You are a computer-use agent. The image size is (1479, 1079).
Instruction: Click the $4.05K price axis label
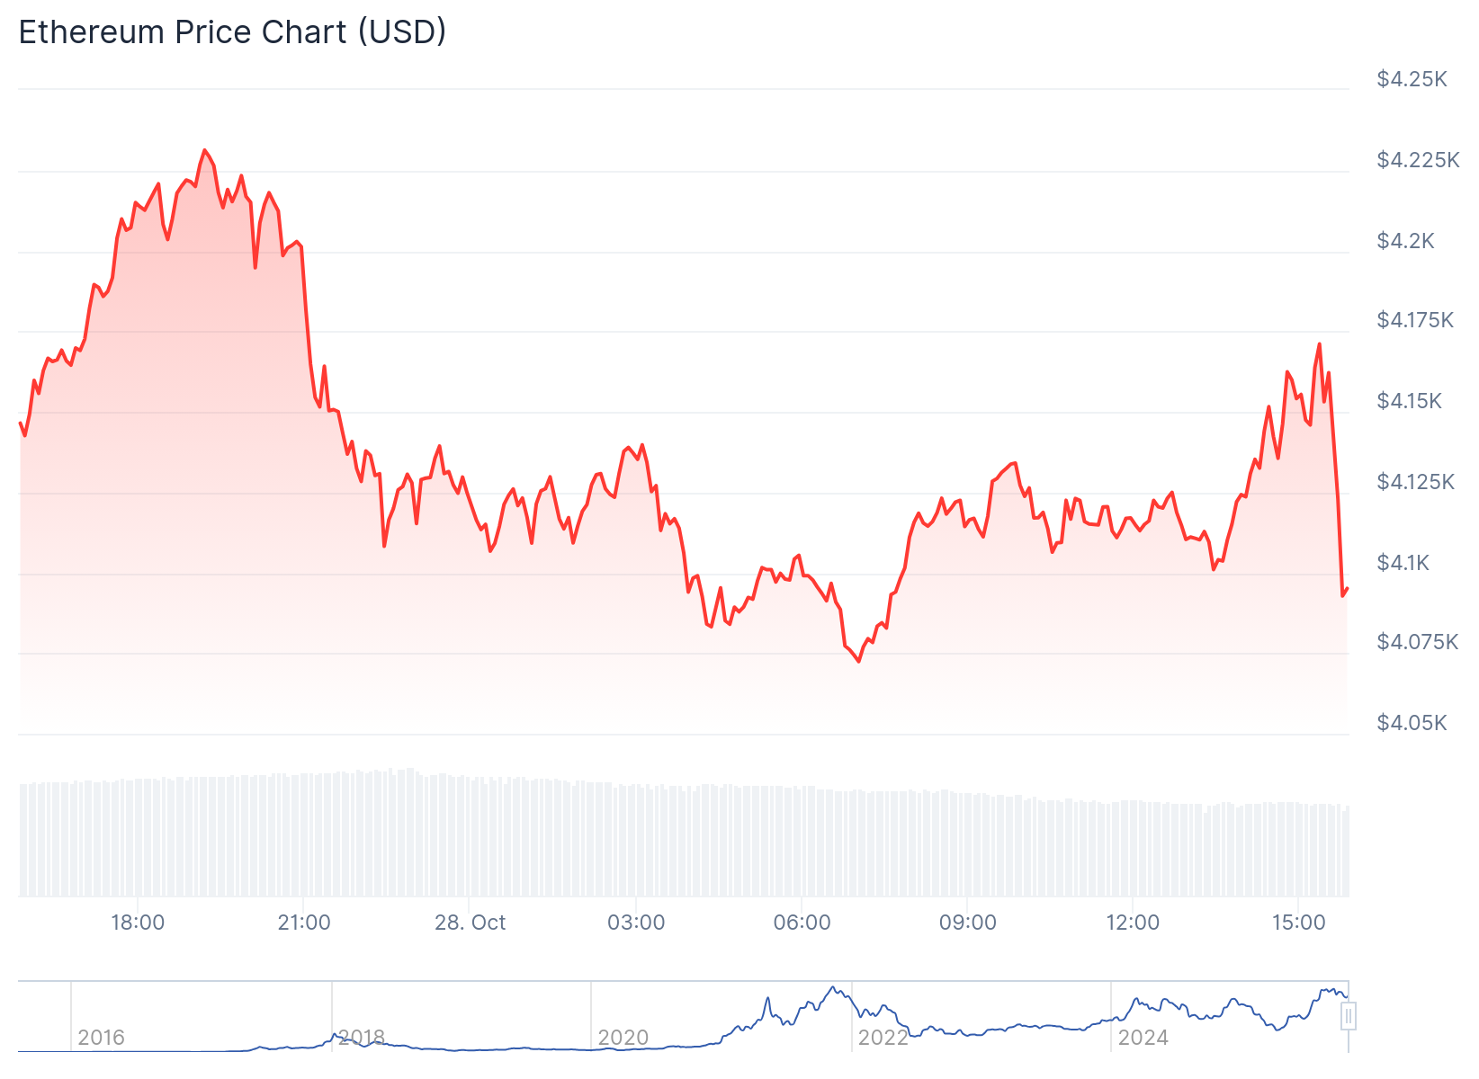[1412, 723]
